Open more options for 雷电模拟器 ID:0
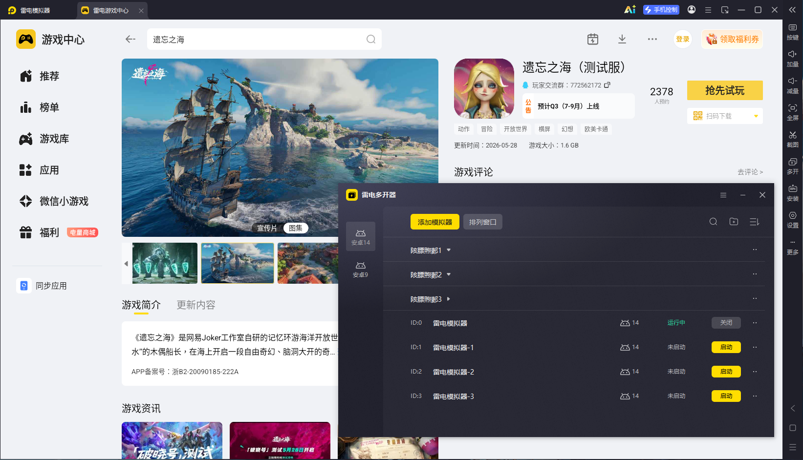 [755, 323]
